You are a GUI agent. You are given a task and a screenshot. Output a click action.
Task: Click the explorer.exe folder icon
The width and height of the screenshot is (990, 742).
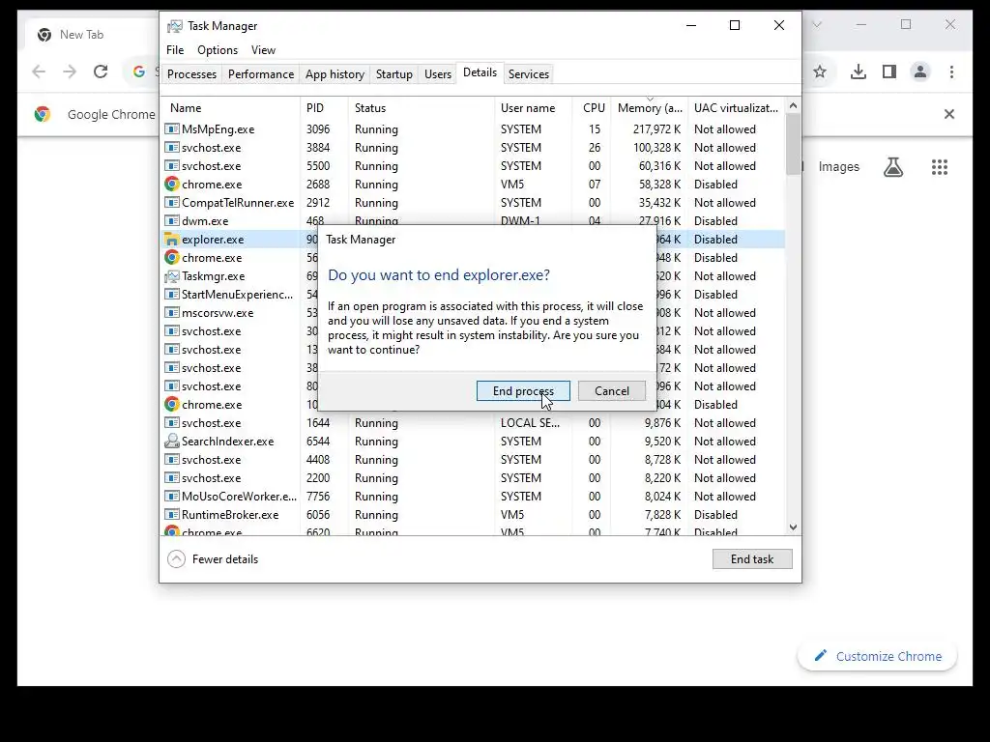[x=172, y=240]
